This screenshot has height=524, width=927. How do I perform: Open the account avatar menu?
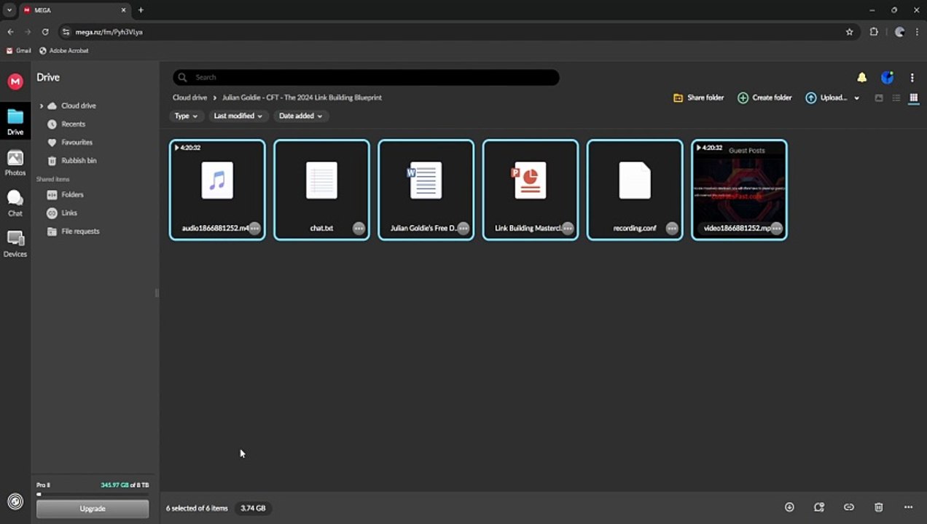click(x=887, y=77)
